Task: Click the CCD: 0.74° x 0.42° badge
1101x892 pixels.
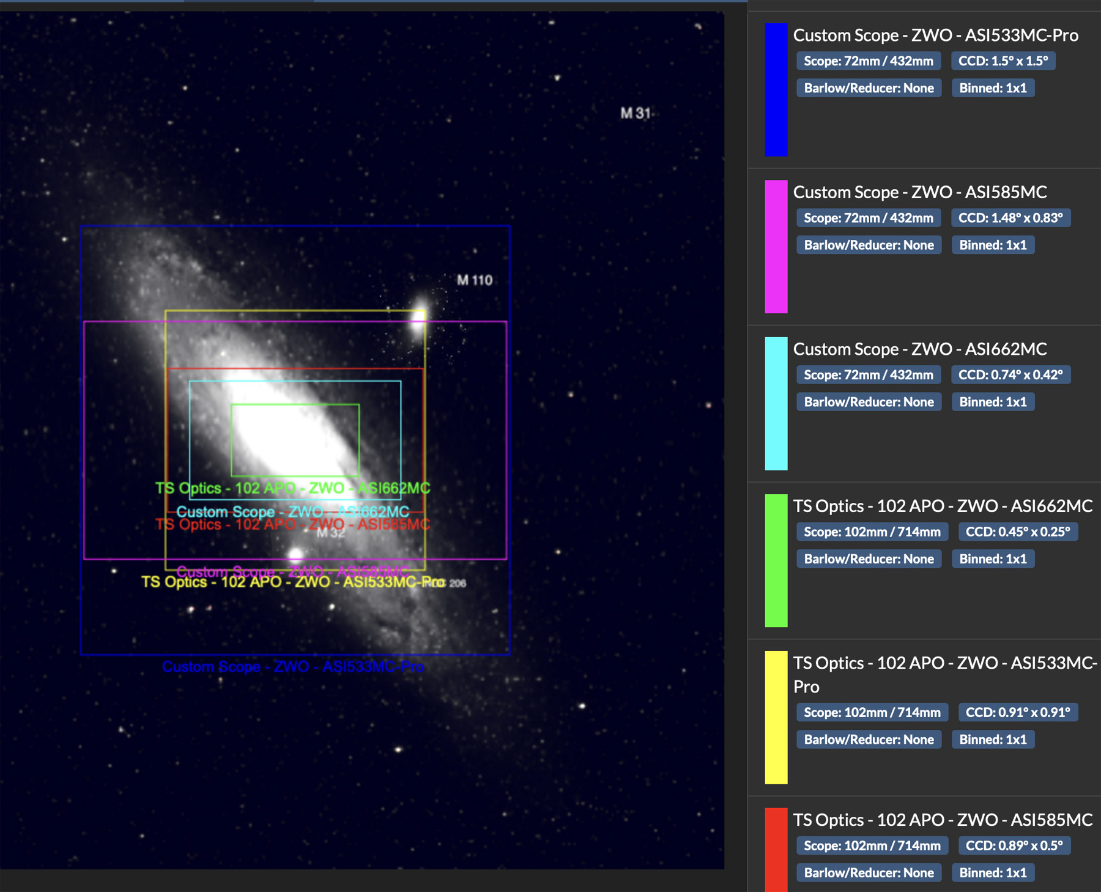Action: [x=1010, y=375]
